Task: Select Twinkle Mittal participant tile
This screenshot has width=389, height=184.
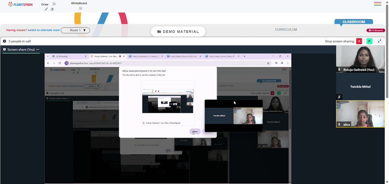Action: tap(360, 86)
